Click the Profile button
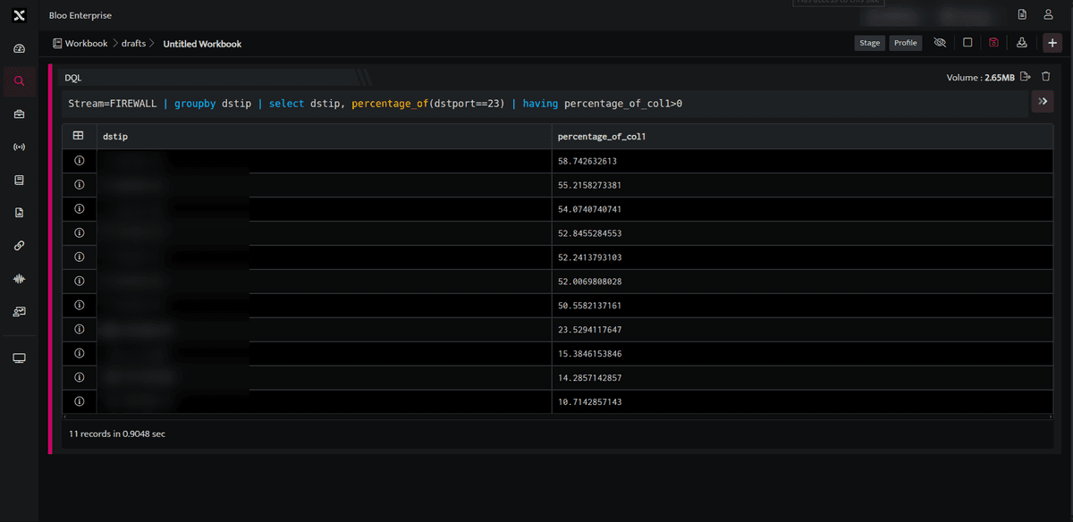The height and width of the screenshot is (522, 1073). click(x=906, y=43)
